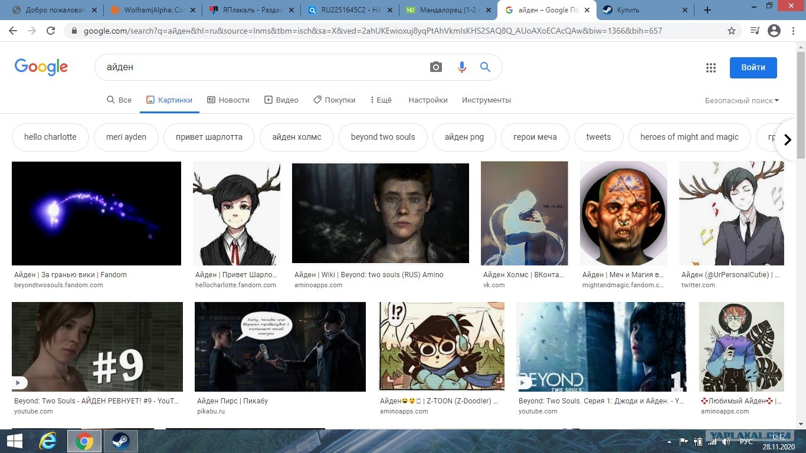This screenshot has width=806, height=453.
Task: Open the Безопасный поиск dropdown
Action: coord(742,100)
